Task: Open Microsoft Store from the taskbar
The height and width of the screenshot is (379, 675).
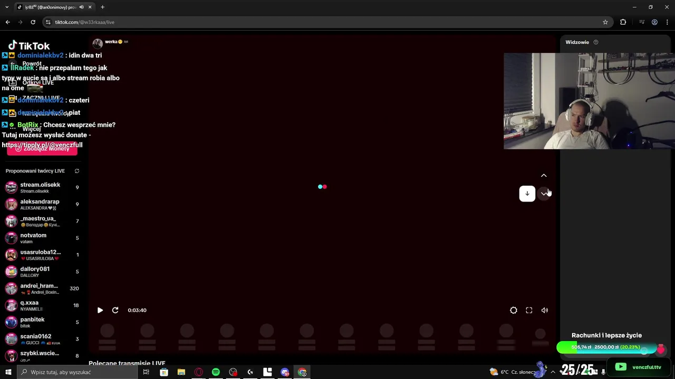Action: (x=164, y=372)
